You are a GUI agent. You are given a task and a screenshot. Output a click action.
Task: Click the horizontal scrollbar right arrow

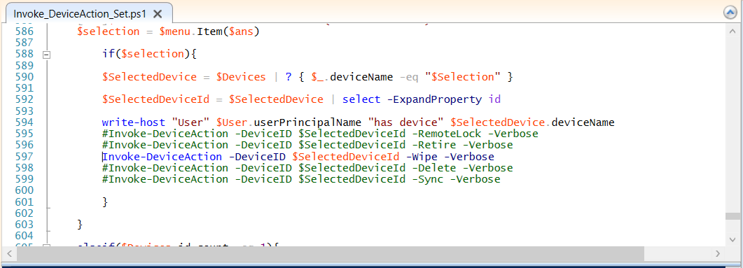(718, 254)
